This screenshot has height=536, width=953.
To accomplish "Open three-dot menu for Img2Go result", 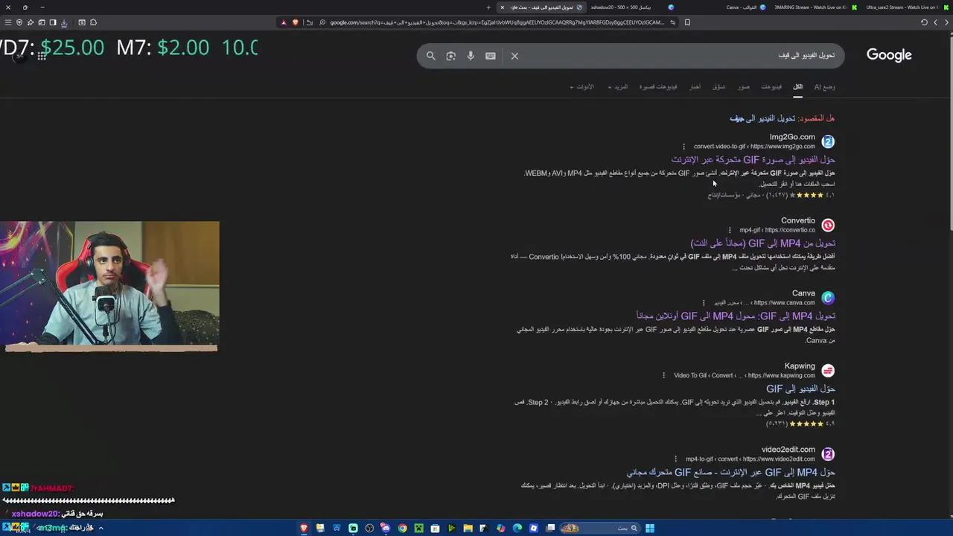I will [x=683, y=147].
